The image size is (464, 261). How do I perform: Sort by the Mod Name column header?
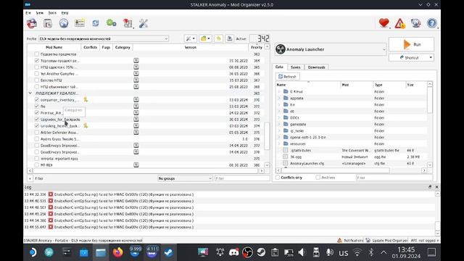tap(54, 47)
